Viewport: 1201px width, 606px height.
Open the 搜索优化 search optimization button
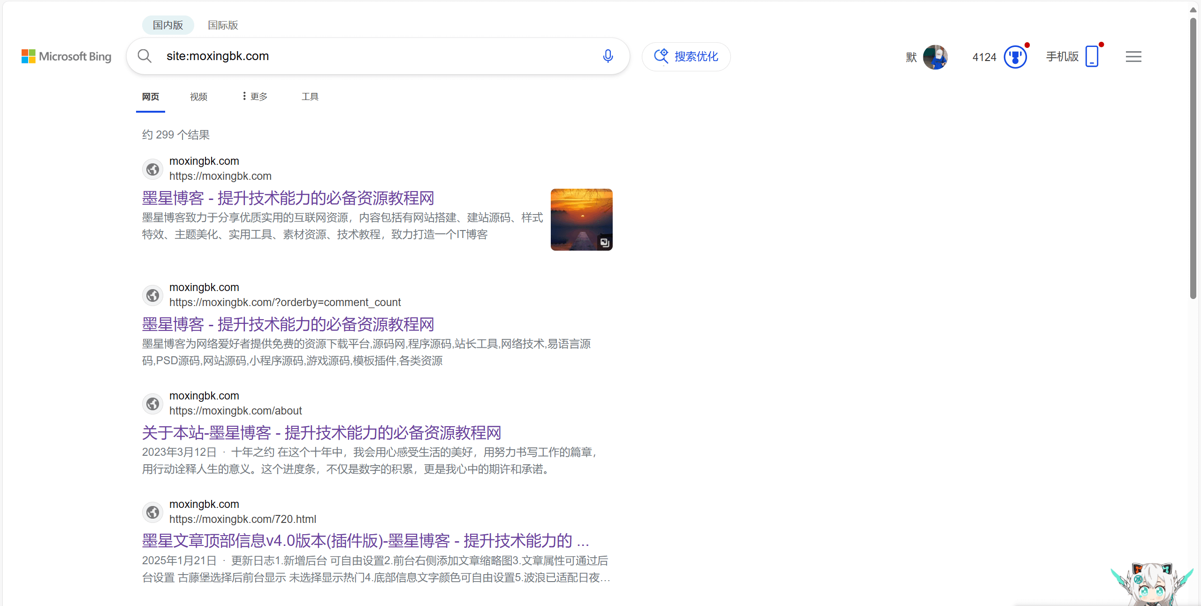tap(686, 57)
